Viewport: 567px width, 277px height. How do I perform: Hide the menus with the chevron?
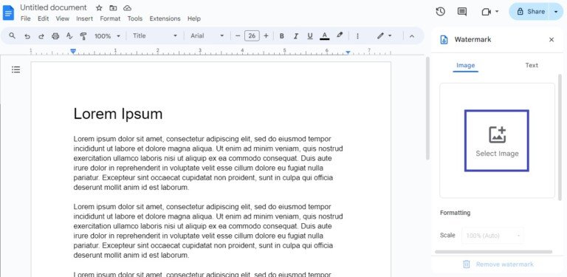coord(412,35)
